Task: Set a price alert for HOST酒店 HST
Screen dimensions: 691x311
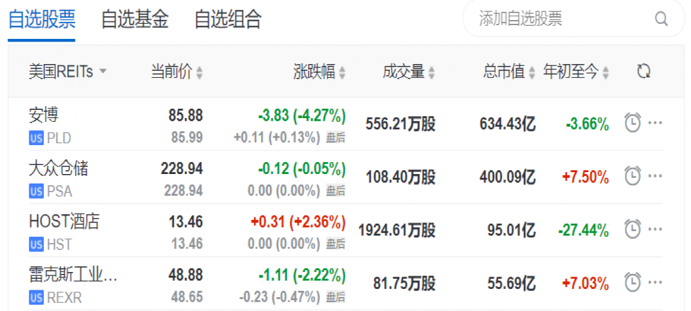Action: (633, 229)
